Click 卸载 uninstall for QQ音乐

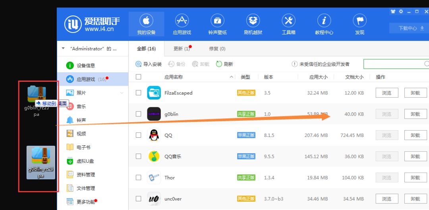[415, 156]
